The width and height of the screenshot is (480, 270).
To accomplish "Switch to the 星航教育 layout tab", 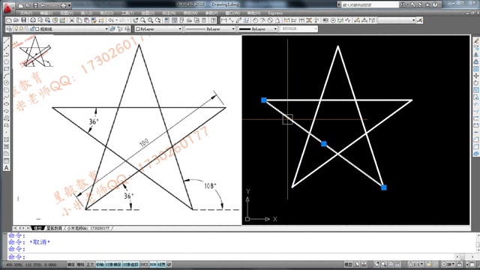I will [x=55, y=228].
